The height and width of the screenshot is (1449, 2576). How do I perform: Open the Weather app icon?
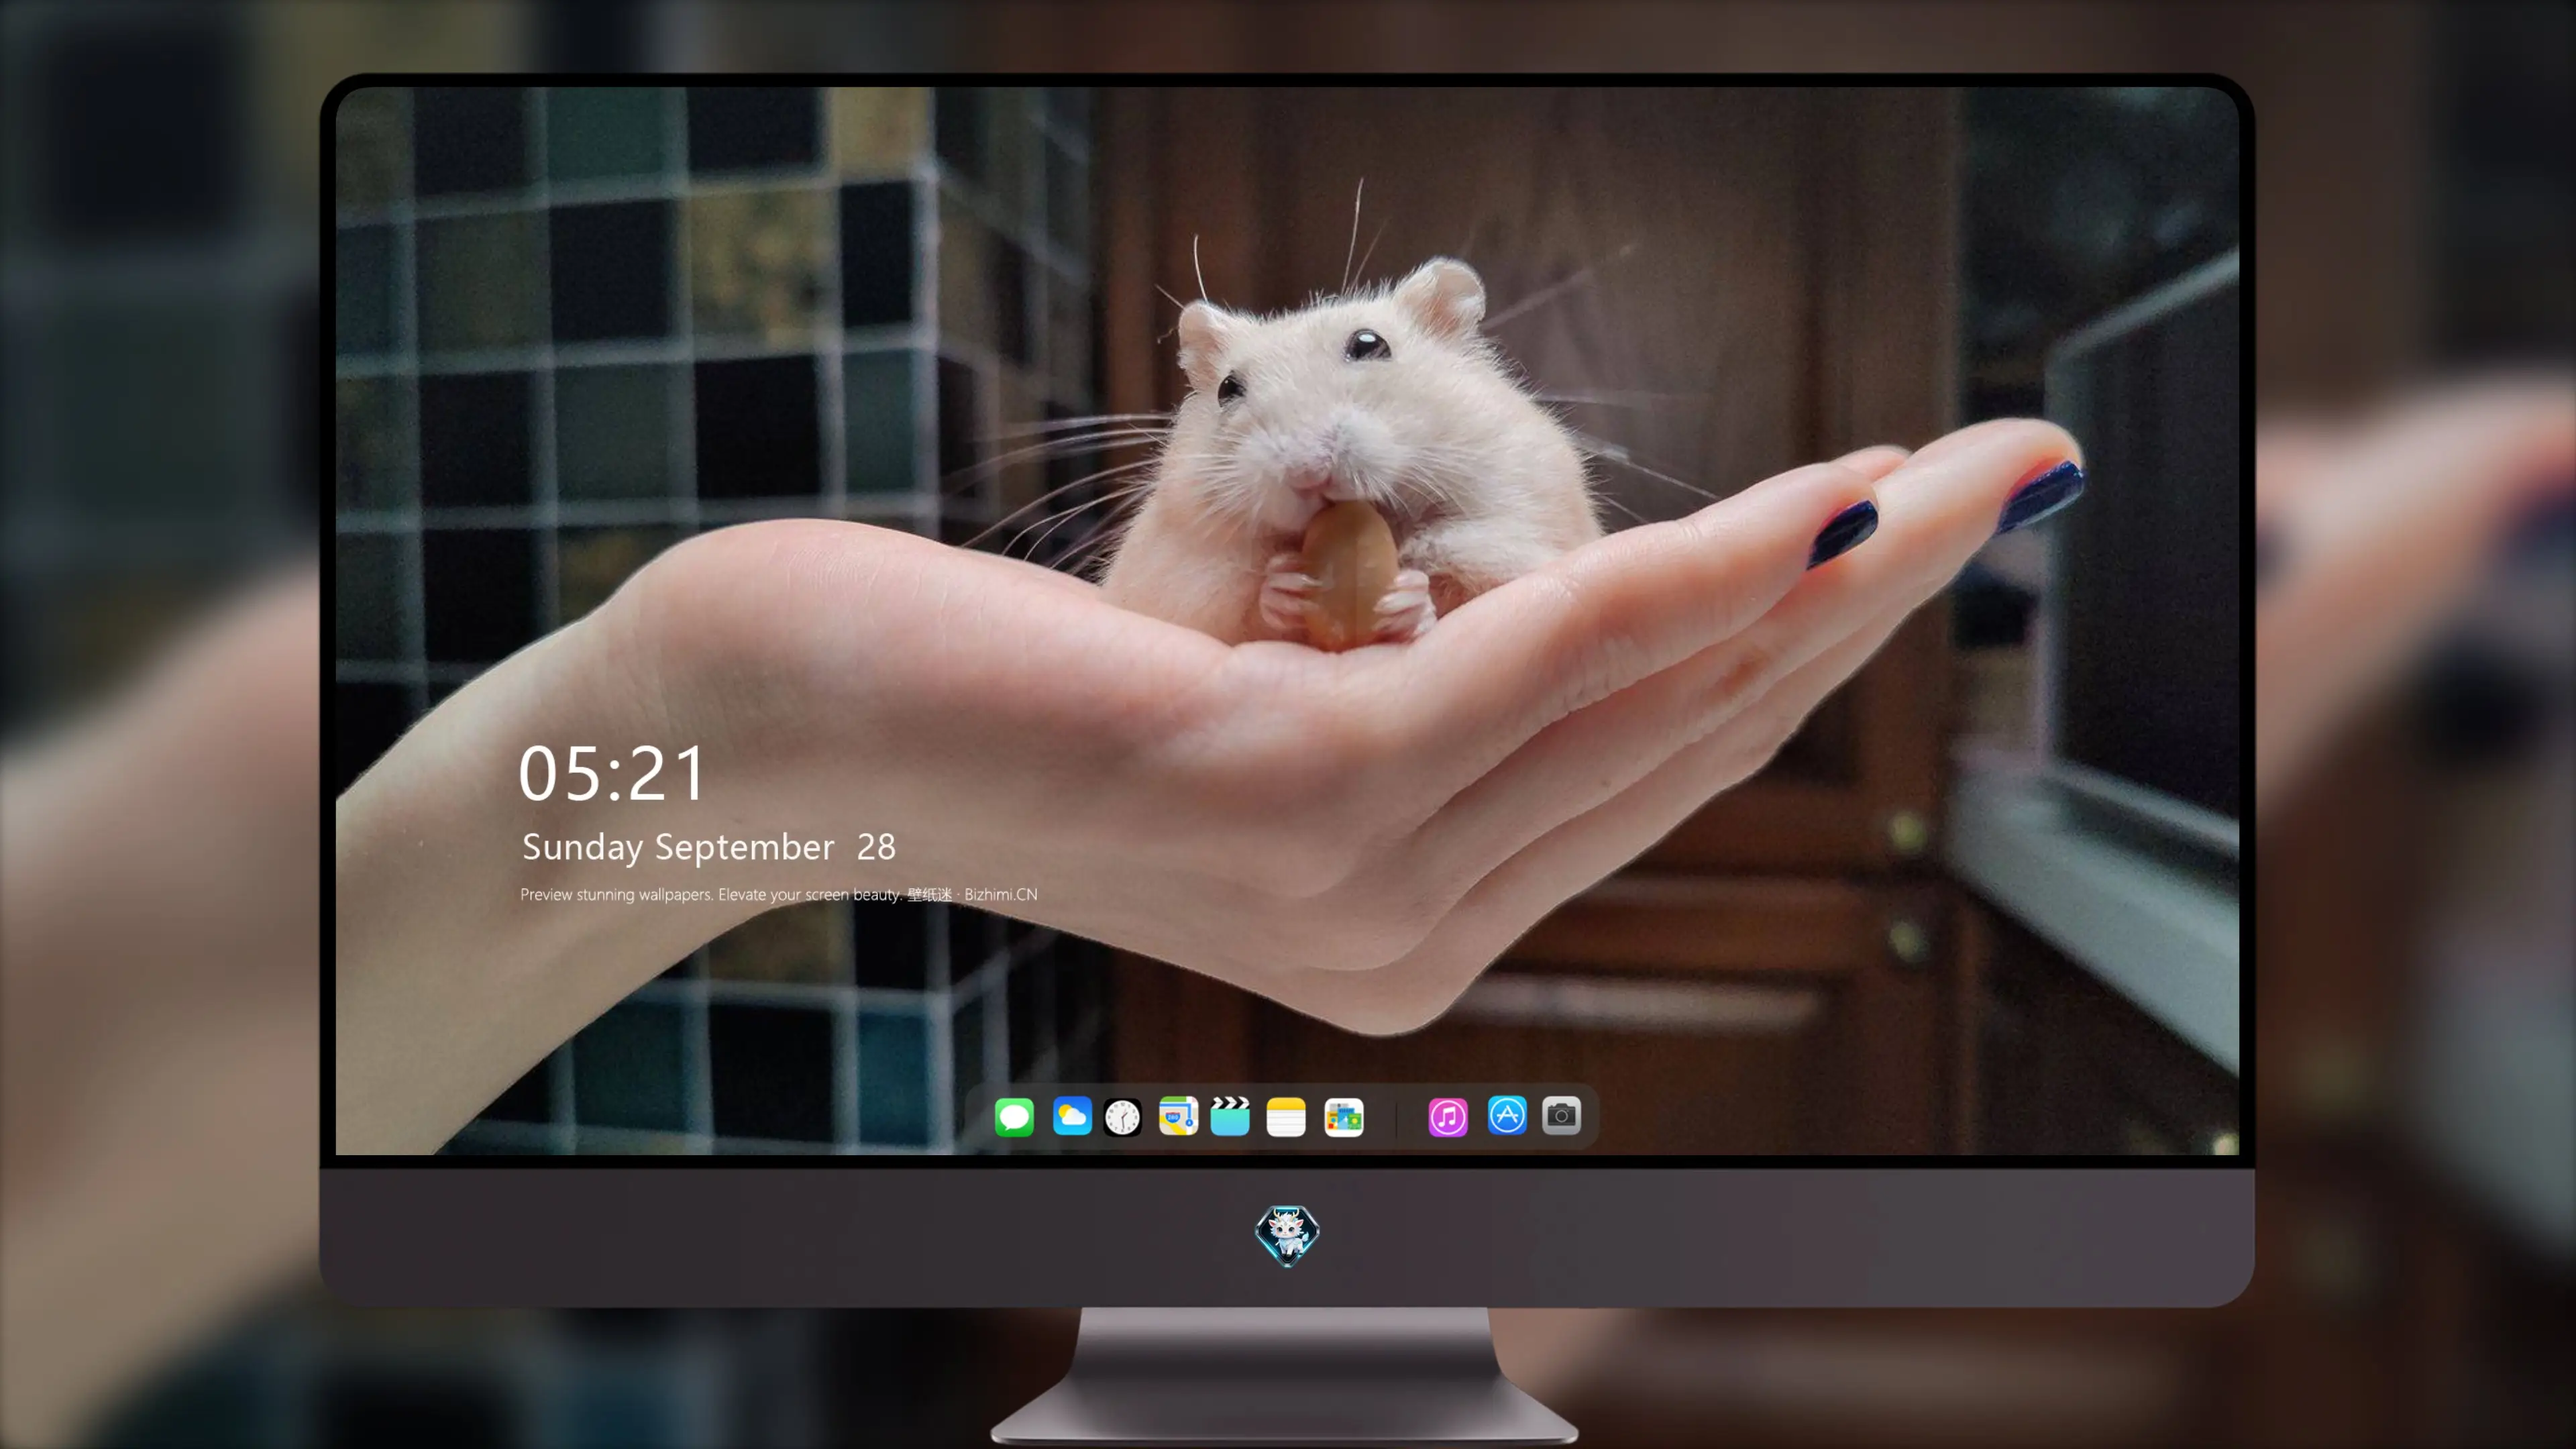pyautogui.click(x=1072, y=1116)
